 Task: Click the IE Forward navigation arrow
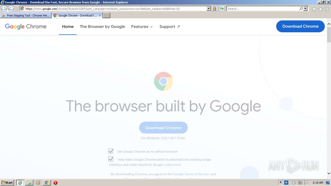coord(11,9)
